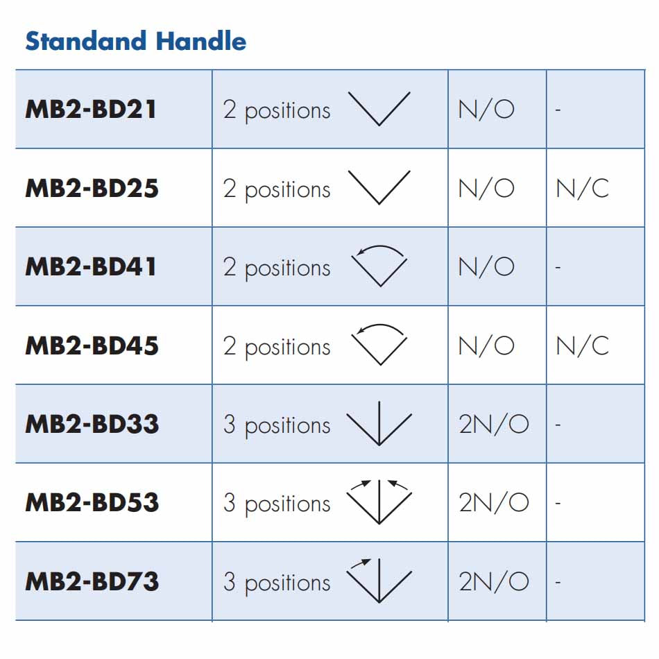Click the MB2-BD21 two-position handle symbol

click(x=379, y=108)
